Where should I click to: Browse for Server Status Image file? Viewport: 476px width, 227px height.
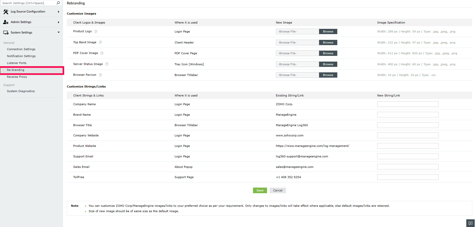(328, 64)
